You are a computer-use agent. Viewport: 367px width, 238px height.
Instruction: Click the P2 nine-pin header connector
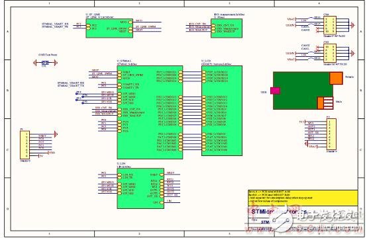pyautogui.click(x=331, y=134)
